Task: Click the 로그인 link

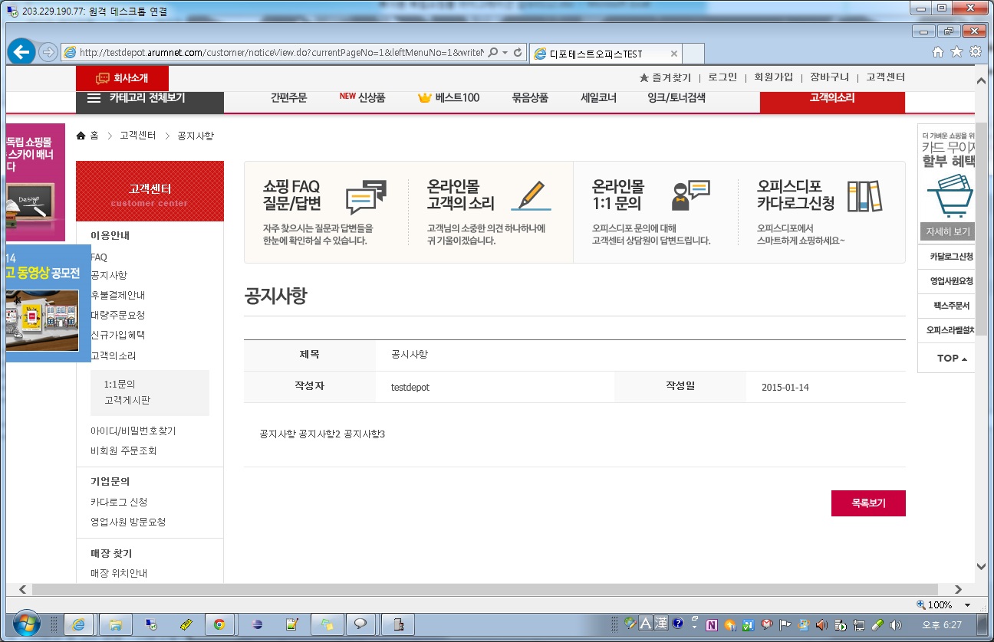Action: coord(722,77)
